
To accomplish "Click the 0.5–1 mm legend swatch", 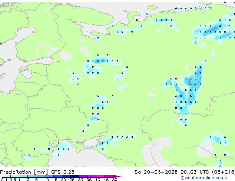I will pos(15,176).
